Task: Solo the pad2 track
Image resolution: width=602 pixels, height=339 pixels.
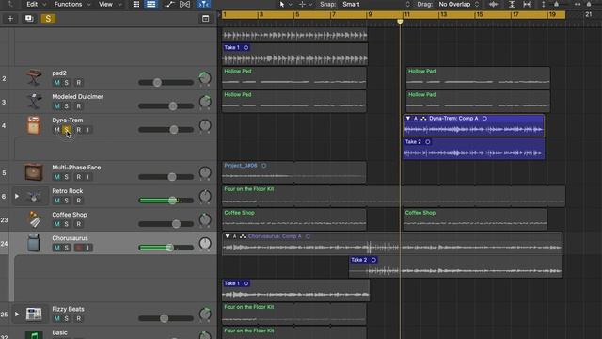Action: click(x=67, y=83)
